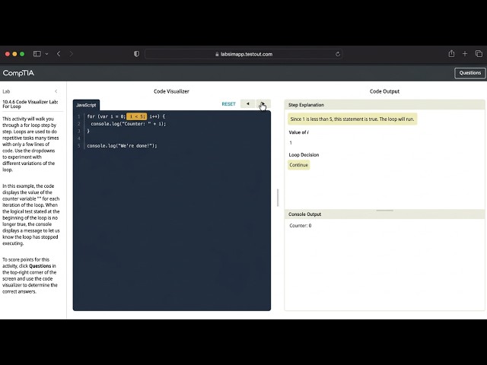The width and height of the screenshot is (487, 365).
Task: Click the Step Explanation header
Action: 384,105
